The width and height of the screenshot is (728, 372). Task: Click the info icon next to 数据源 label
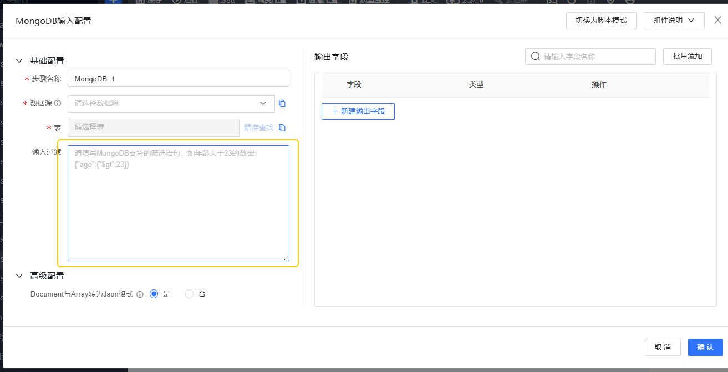click(58, 104)
